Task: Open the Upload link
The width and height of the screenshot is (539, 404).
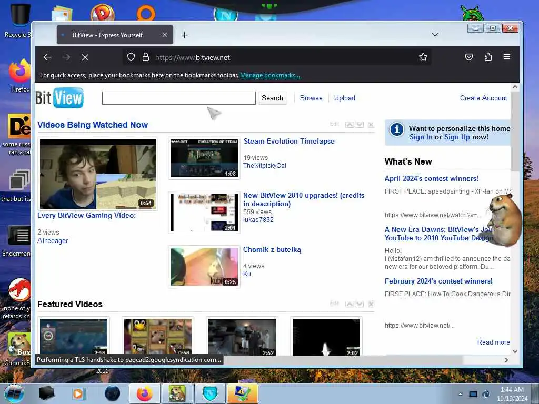Action: [344, 98]
